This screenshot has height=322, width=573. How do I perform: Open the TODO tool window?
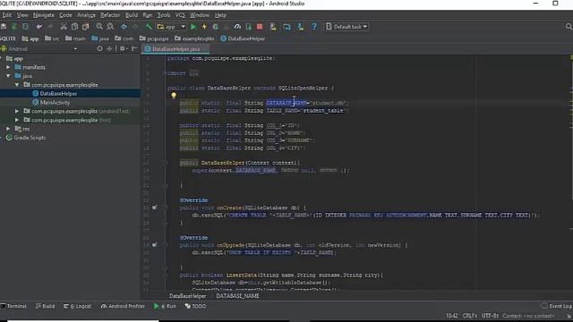195,306
